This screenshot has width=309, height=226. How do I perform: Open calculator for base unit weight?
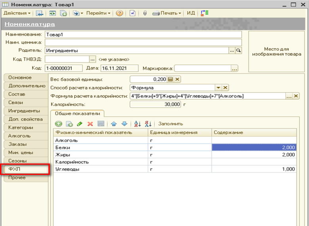point(171,79)
